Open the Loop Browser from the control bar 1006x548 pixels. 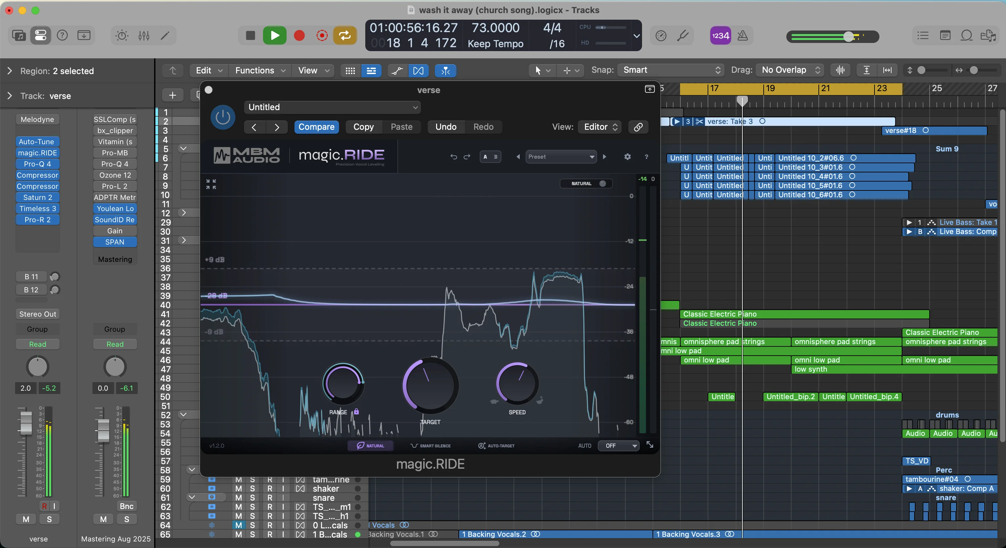pos(967,35)
